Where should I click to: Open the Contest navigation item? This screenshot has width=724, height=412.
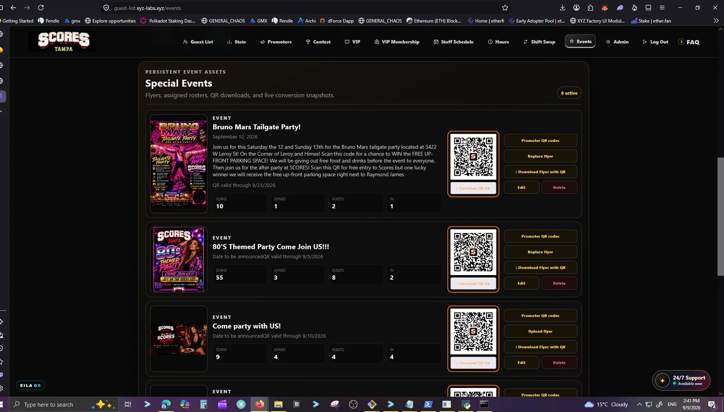[318, 42]
